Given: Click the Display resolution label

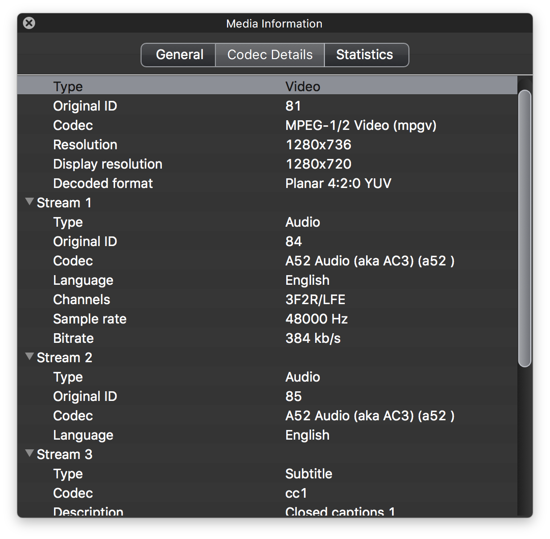Looking at the screenshot, I should coord(107,164).
